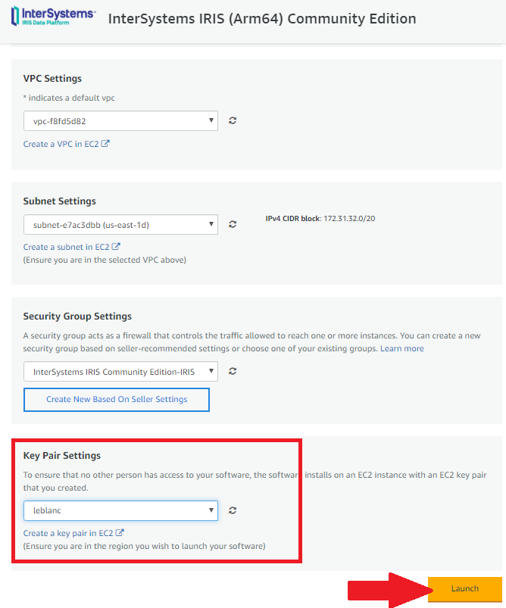Refresh the security group list
Image resolution: width=506 pixels, height=608 pixels.
point(233,371)
